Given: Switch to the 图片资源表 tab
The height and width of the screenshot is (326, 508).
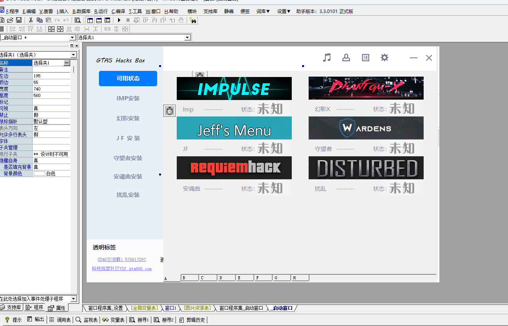Looking at the screenshot, I should (x=197, y=308).
